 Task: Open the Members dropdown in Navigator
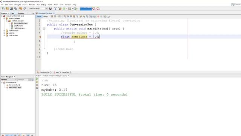pyautogui.click(x=9, y=80)
